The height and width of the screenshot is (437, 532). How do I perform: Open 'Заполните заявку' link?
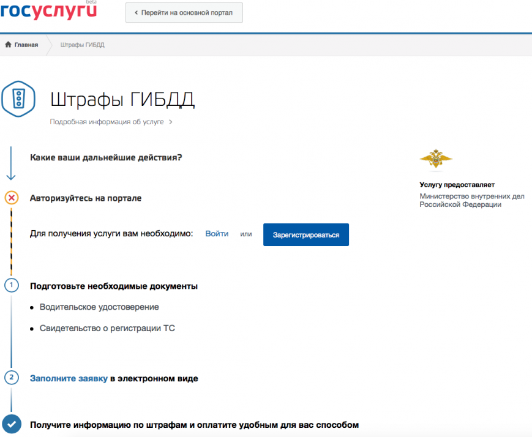(x=69, y=379)
